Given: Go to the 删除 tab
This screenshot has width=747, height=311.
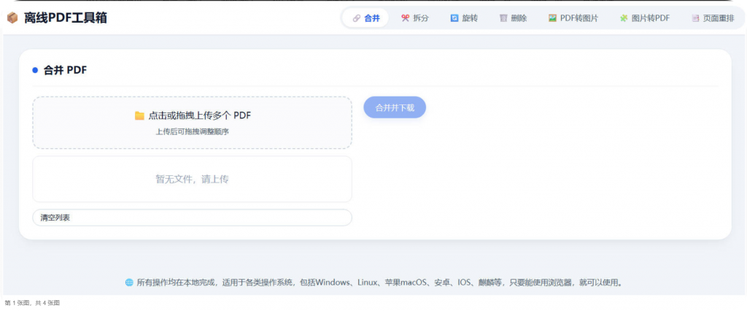Looking at the screenshot, I should tap(513, 18).
